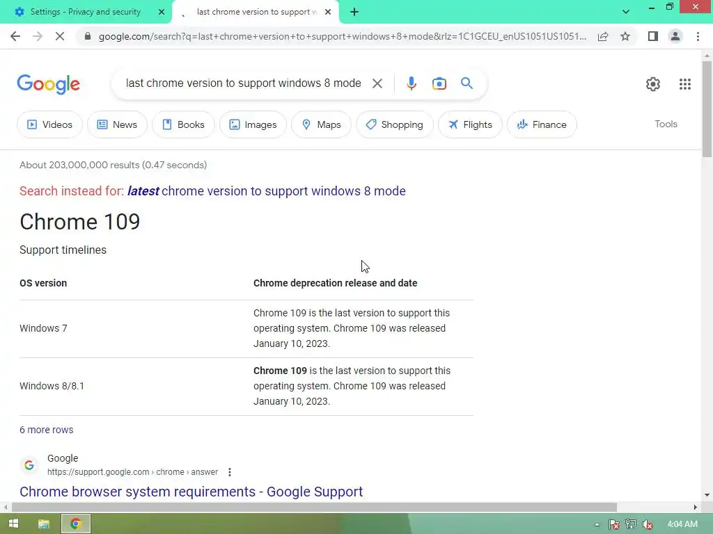Open the tab search dropdown chevron

tap(626, 12)
